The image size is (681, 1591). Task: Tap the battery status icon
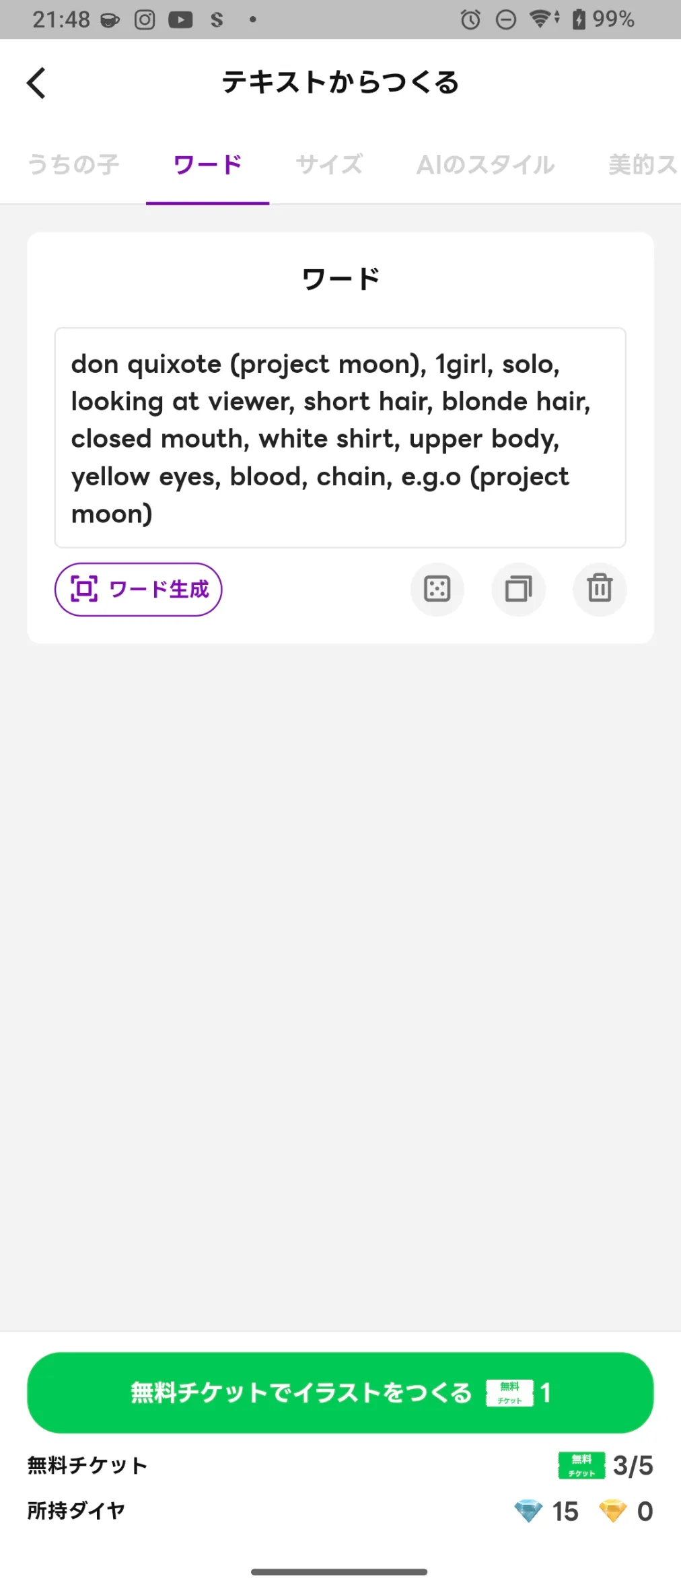(579, 20)
